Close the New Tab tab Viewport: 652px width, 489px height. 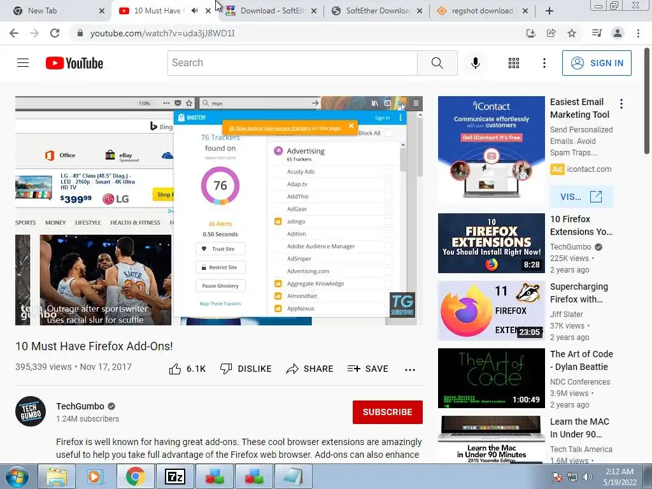point(102,11)
